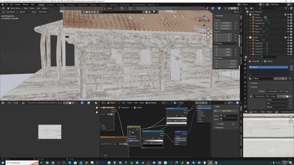This screenshot has height=165, width=294.
Task: Click image editor pan hand icon
Action: tap(97, 112)
